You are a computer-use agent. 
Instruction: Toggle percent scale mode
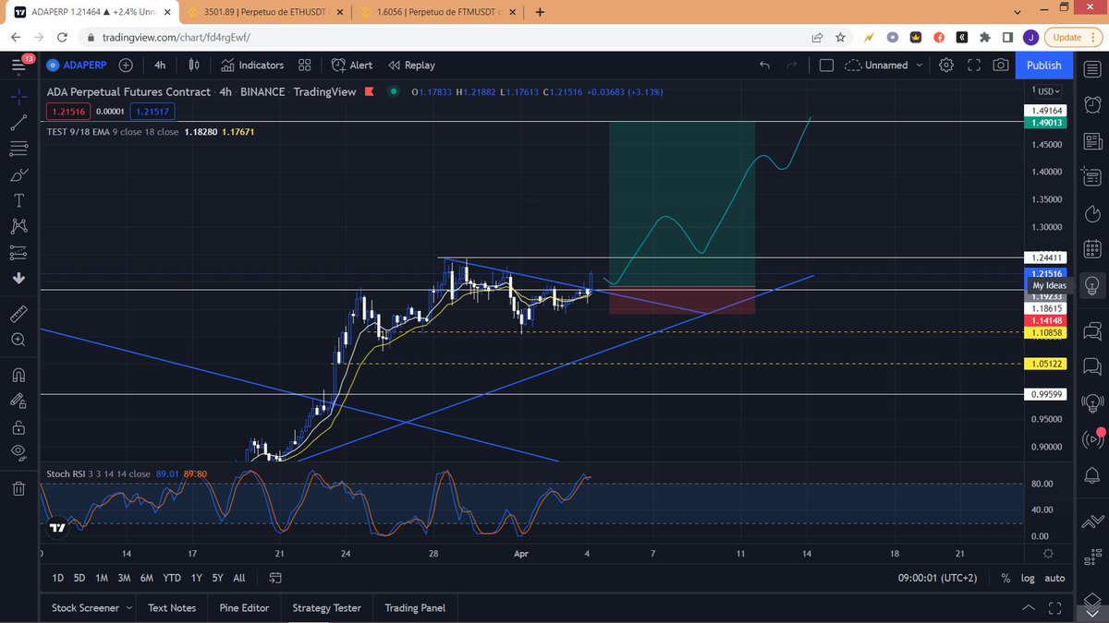pos(1005,578)
